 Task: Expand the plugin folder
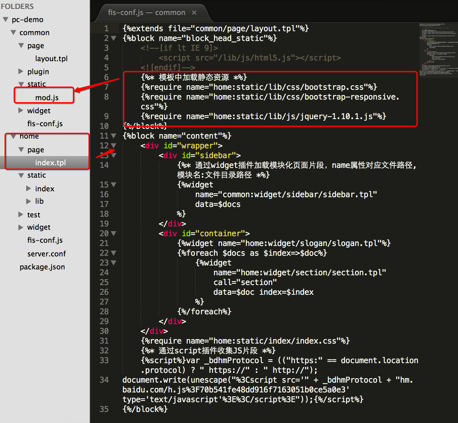(x=21, y=71)
